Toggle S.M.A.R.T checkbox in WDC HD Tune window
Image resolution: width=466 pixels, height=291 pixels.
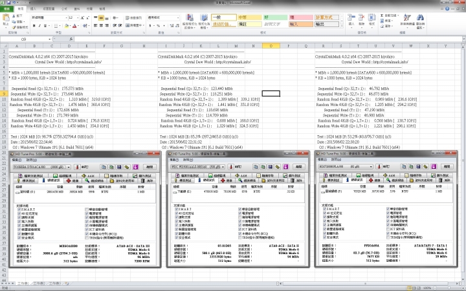click(177, 209)
